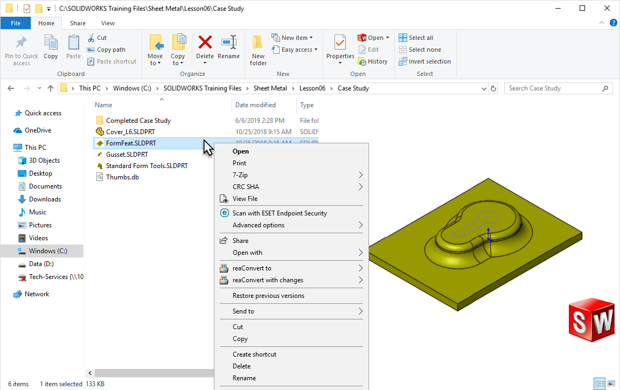This screenshot has height=390, width=620.
Task: Select Network in navigation pane
Action: [37, 294]
